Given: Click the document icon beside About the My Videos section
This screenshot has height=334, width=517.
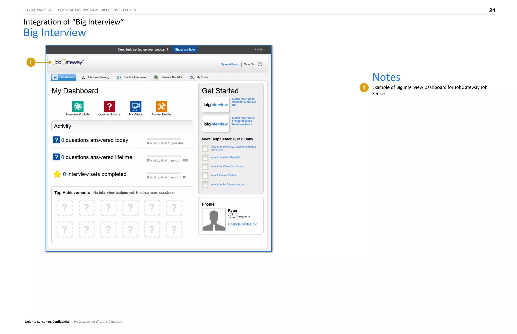Looking at the screenshot, I should [x=205, y=185].
